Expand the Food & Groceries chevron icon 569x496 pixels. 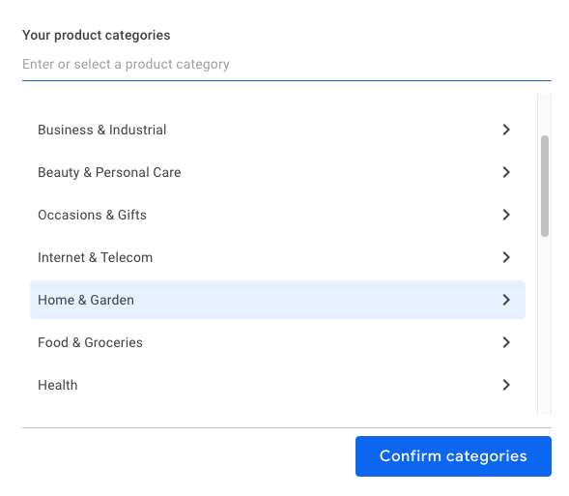506,342
